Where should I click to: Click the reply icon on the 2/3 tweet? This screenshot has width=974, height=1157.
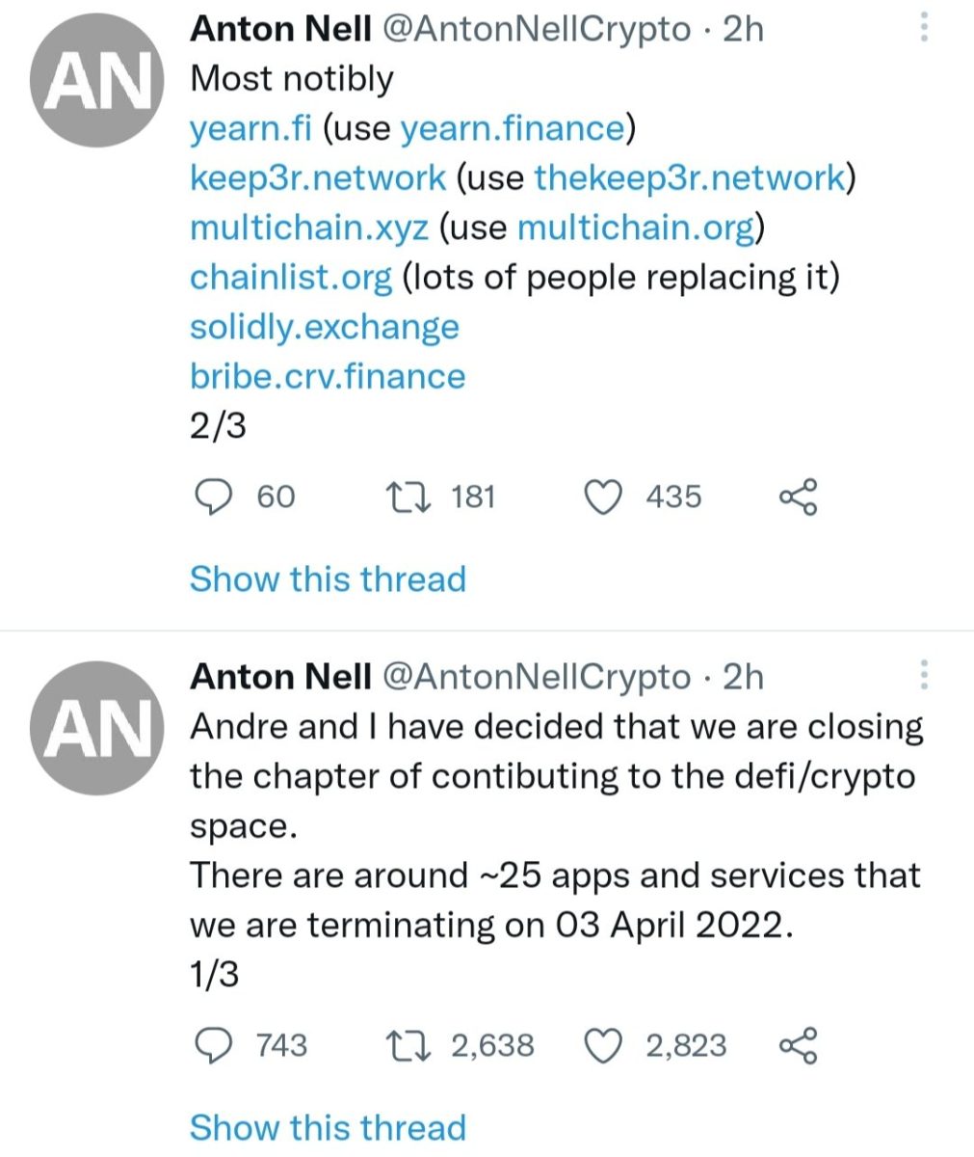coord(213,498)
